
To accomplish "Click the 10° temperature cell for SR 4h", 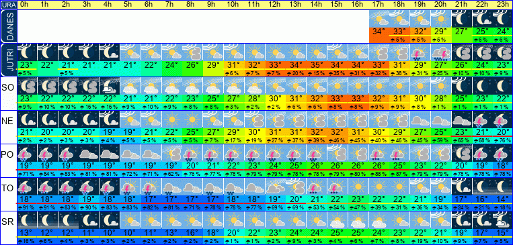I will point(110,232).
